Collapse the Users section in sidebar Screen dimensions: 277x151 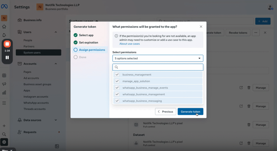point(56,32)
